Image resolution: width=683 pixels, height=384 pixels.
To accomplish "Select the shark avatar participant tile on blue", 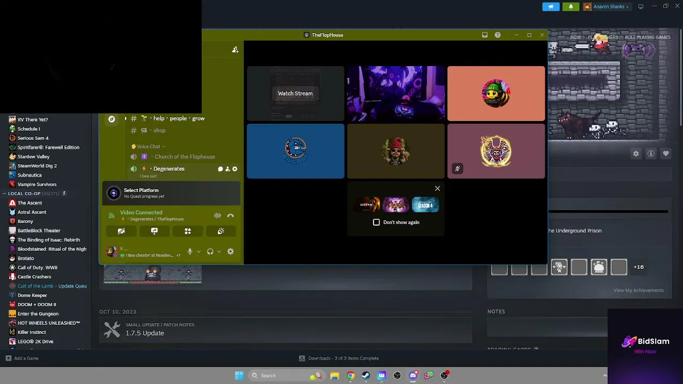I will [x=295, y=151].
